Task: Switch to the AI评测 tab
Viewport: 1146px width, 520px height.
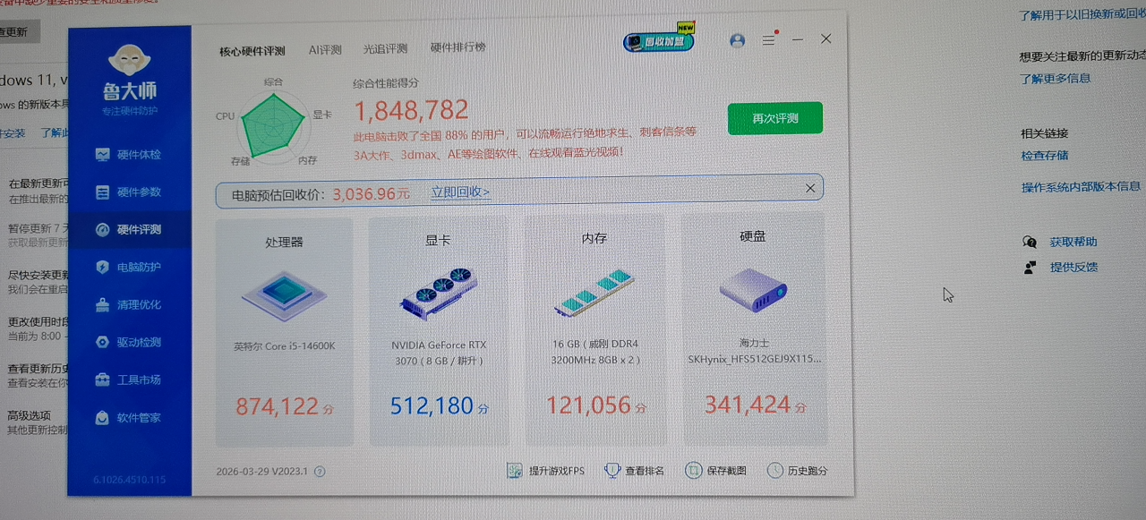Action: coord(325,49)
